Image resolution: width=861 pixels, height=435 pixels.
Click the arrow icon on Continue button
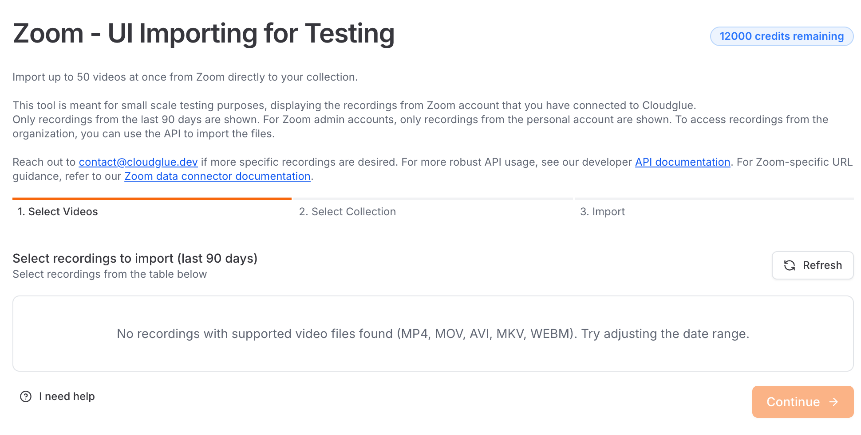click(x=834, y=402)
